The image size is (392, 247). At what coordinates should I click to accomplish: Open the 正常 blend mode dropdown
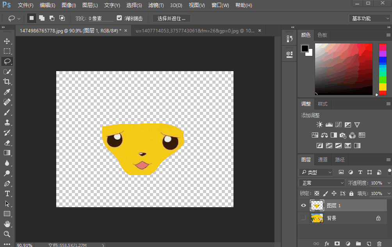coord(322,183)
